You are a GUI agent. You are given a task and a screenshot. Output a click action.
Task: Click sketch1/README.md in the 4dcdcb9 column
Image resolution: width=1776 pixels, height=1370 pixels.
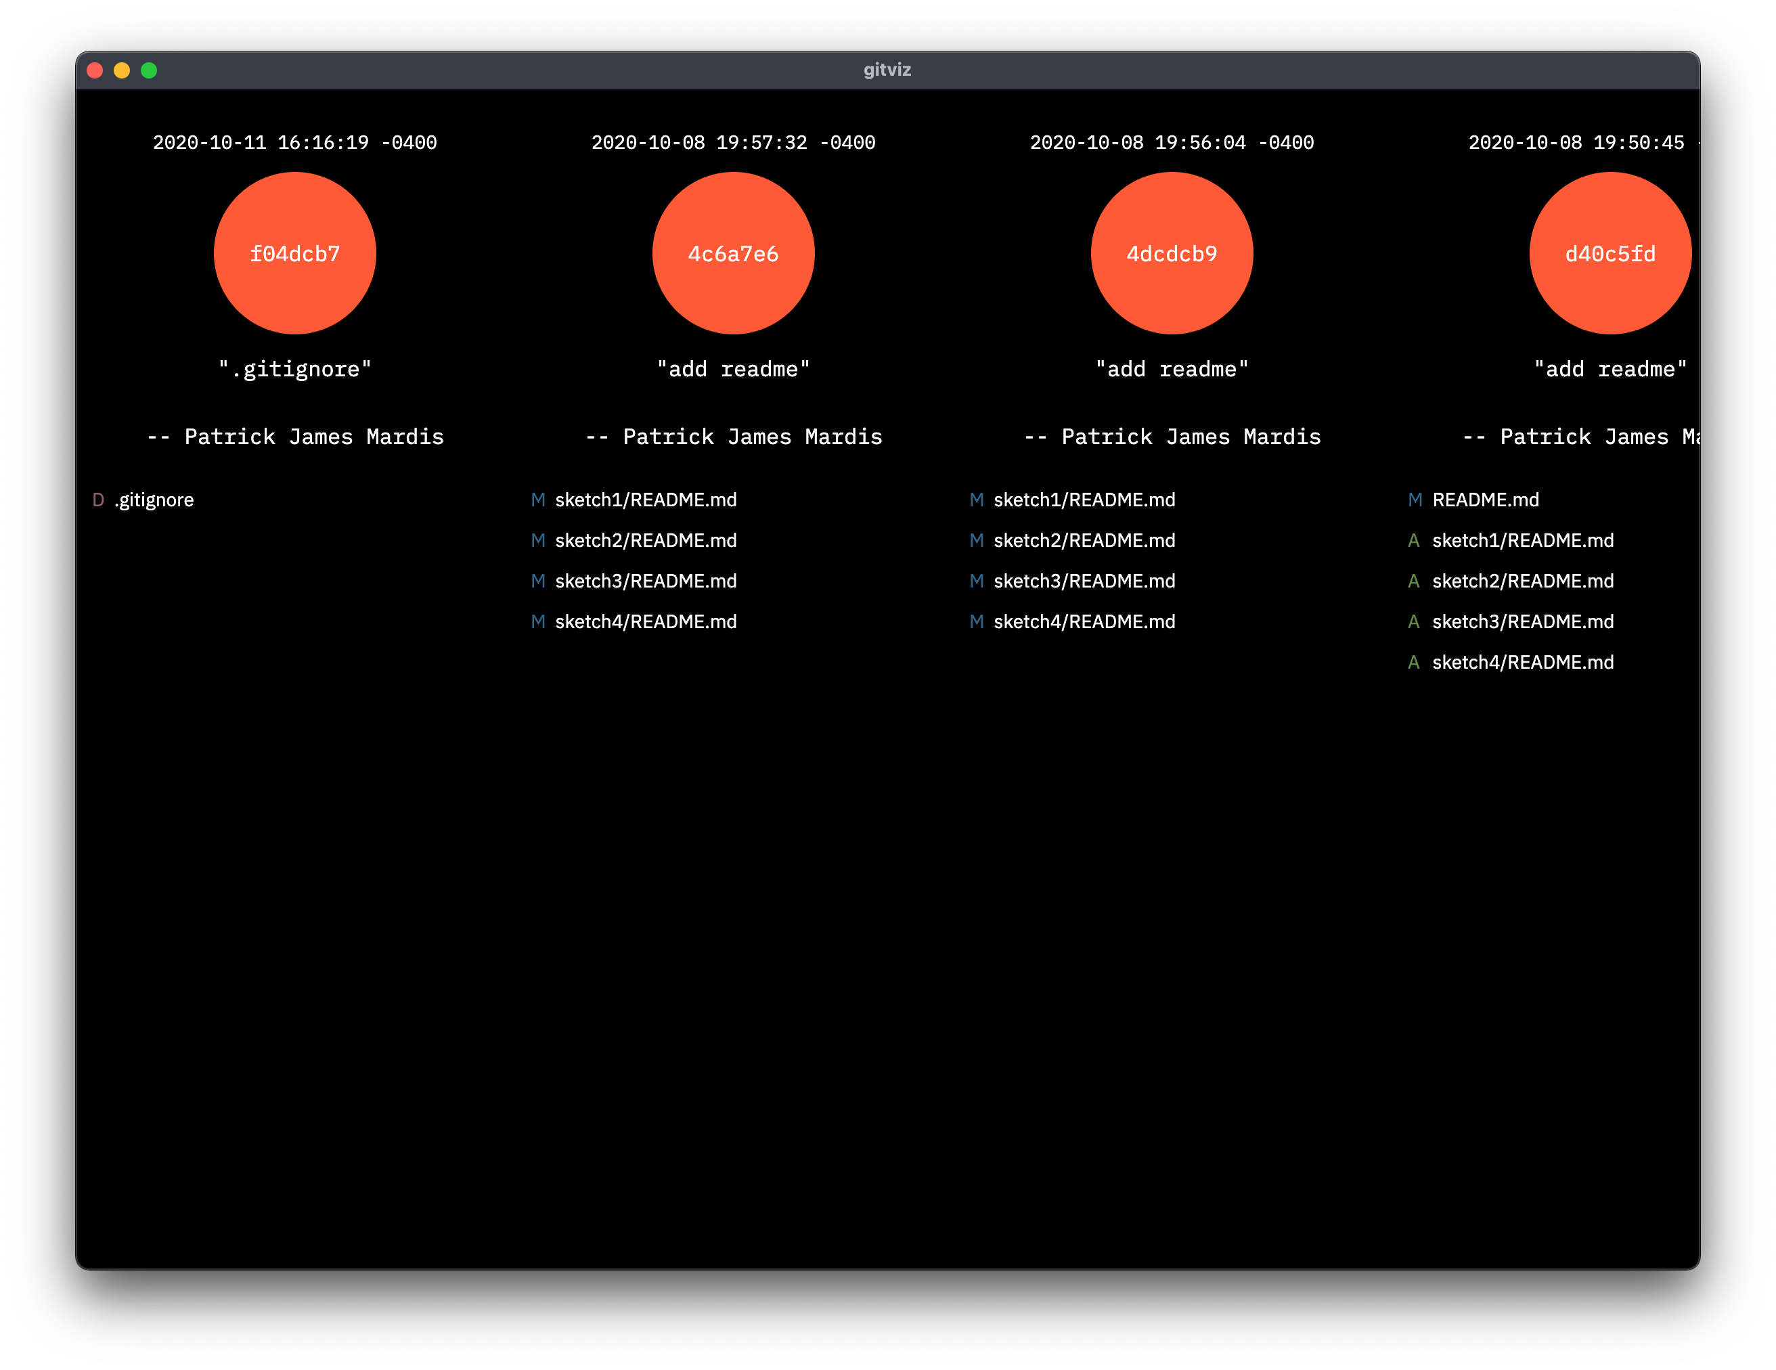1084,500
